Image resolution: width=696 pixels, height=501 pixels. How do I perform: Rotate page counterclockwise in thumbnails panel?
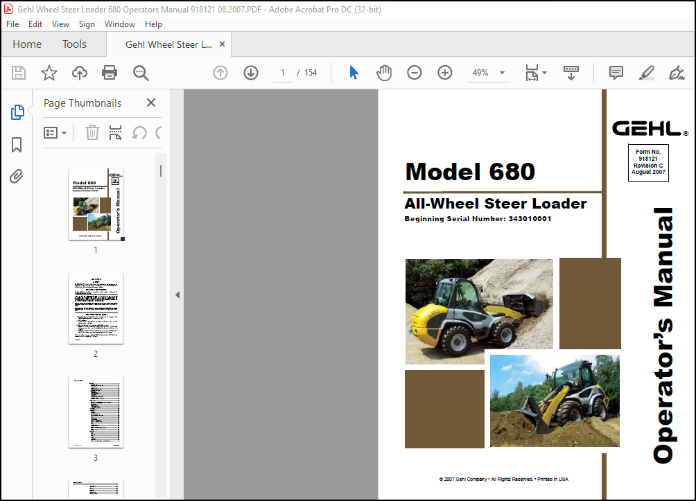pyautogui.click(x=139, y=132)
